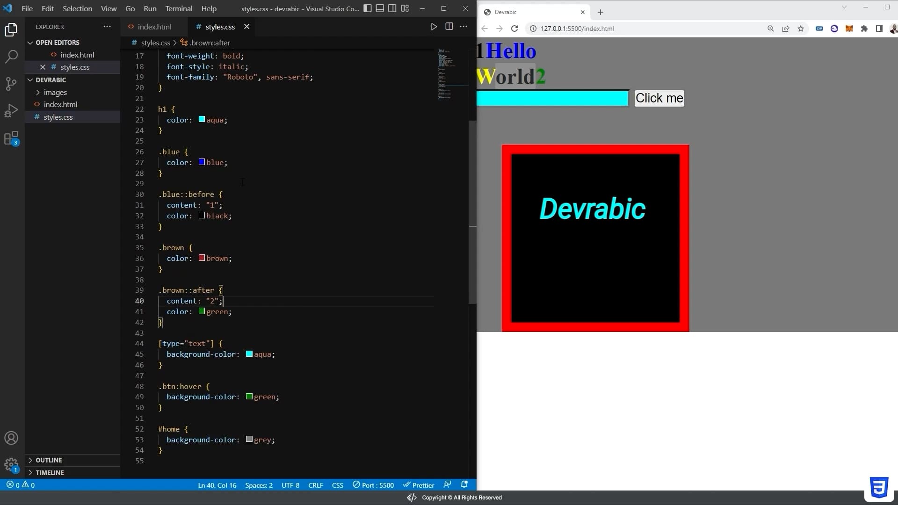Click the aqua text input field on the page
The height and width of the screenshot is (505, 898).
tap(552, 98)
